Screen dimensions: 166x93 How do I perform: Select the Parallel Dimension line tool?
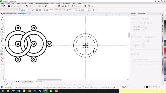click(x=2, y=45)
